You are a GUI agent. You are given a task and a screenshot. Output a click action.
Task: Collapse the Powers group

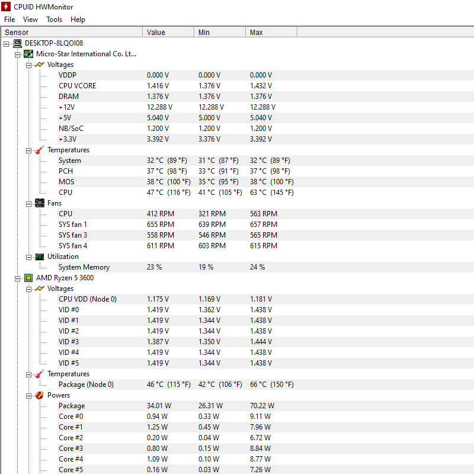click(28, 396)
